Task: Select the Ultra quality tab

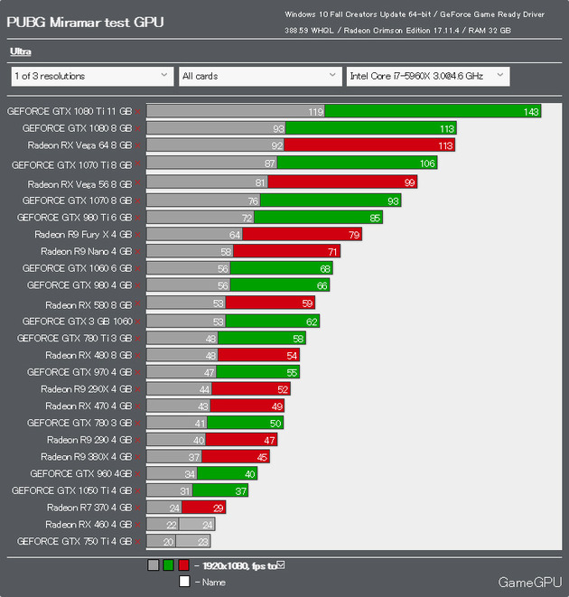Action: coord(21,51)
